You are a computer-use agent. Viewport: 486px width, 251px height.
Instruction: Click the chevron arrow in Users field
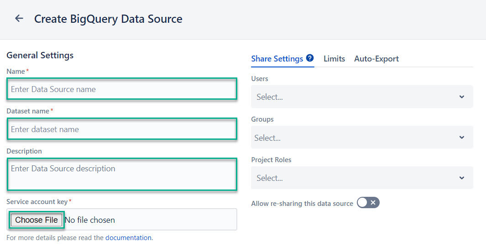[x=461, y=97]
